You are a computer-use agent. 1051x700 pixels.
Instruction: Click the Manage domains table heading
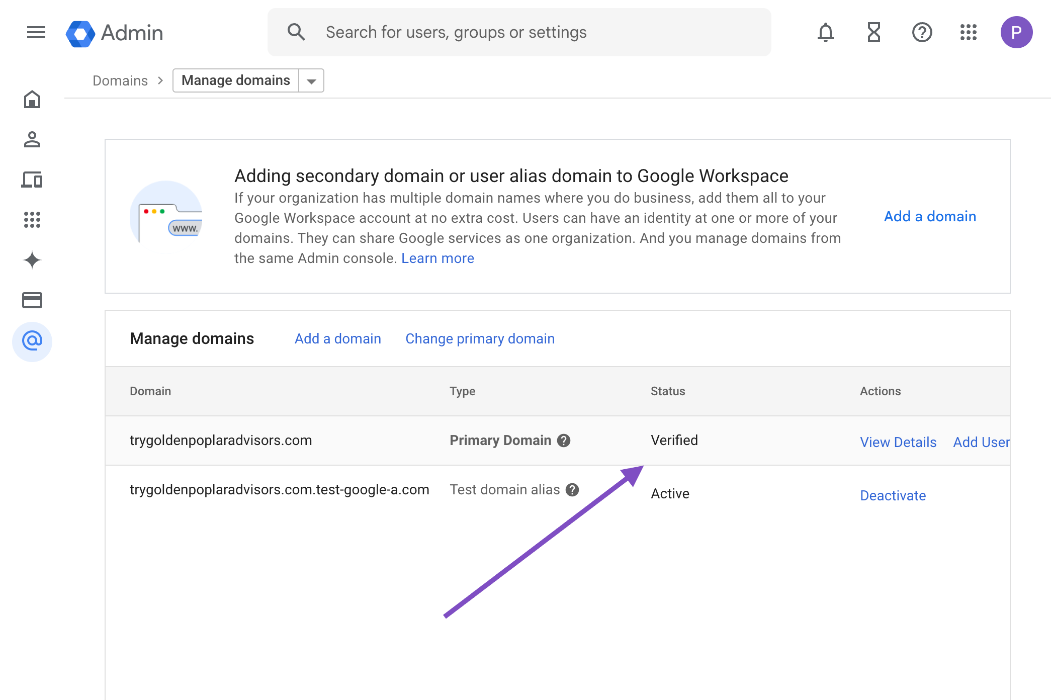tap(192, 338)
